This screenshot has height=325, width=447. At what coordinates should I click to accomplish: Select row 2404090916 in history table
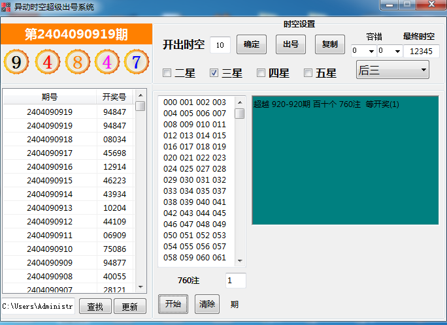pyautogui.click(x=69, y=167)
